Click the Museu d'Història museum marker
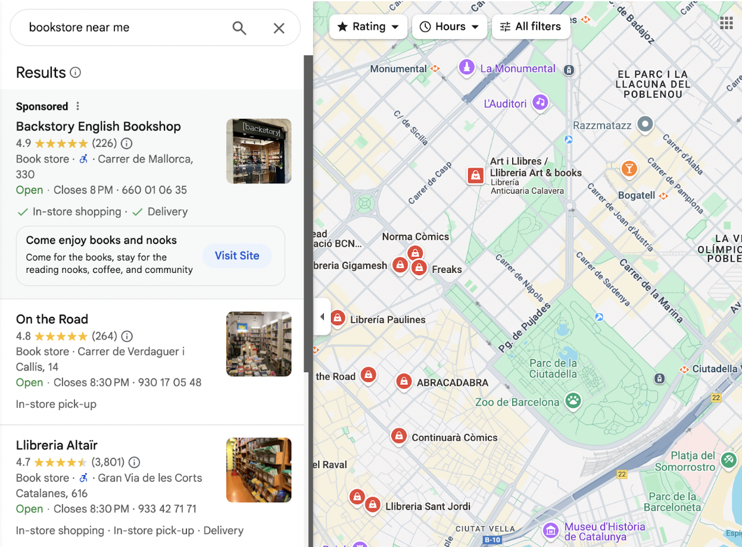742x547 pixels. point(551,529)
